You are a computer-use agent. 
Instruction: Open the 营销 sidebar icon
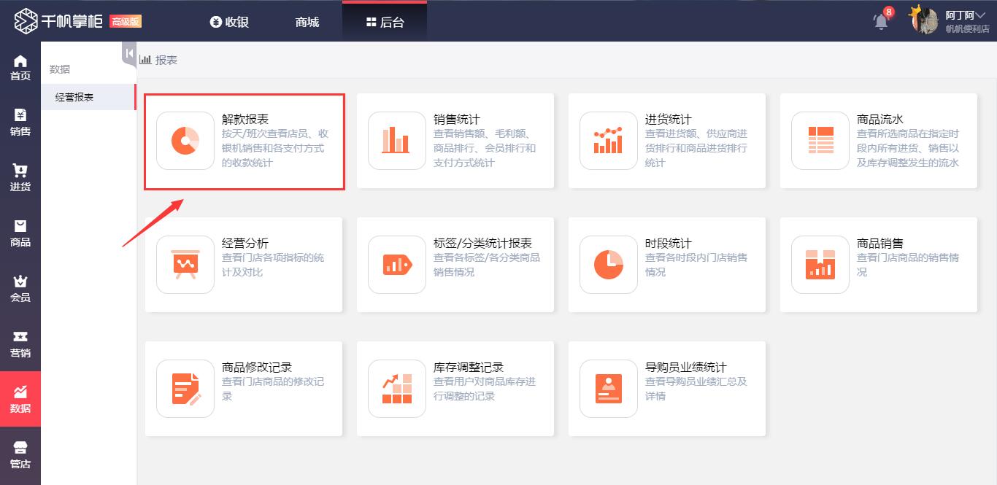(x=20, y=339)
